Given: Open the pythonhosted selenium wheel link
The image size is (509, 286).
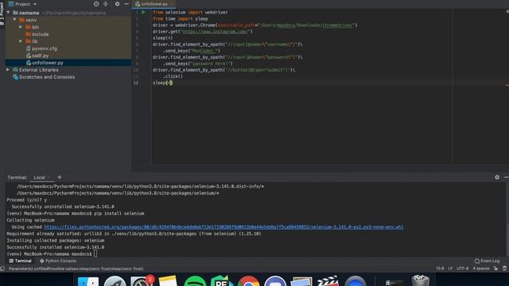Looking at the screenshot, I should pos(223,226).
